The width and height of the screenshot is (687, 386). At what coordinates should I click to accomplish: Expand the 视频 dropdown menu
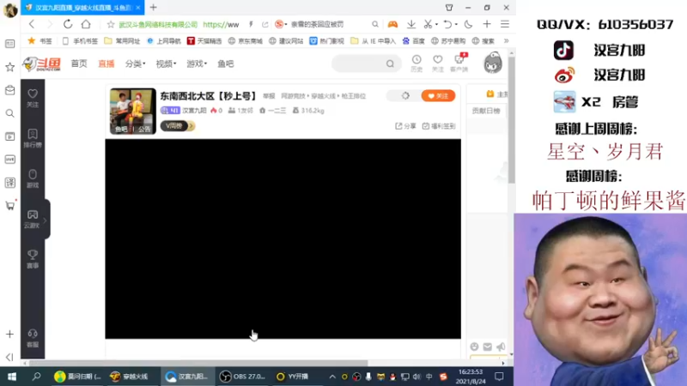pyautogui.click(x=166, y=63)
